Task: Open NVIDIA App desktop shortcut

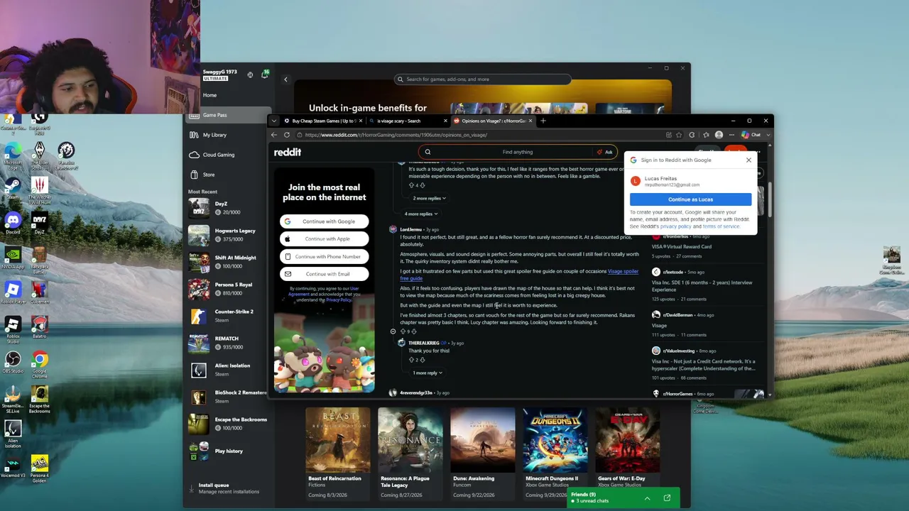Action: [x=12, y=258]
